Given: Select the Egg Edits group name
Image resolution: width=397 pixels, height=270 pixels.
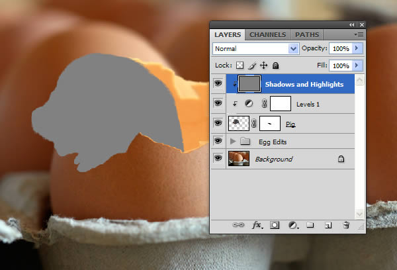Looking at the screenshot, I should 273,142.
